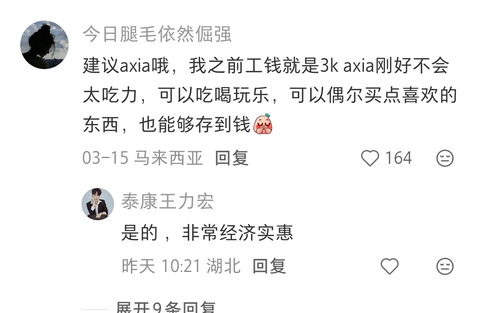
Task: Tap the 湖北 location label
Action: click(x=223, y=266)
